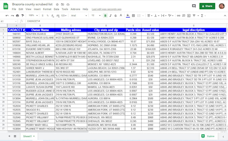Collapse the menus with toolbar chevron

coord(225,16)
